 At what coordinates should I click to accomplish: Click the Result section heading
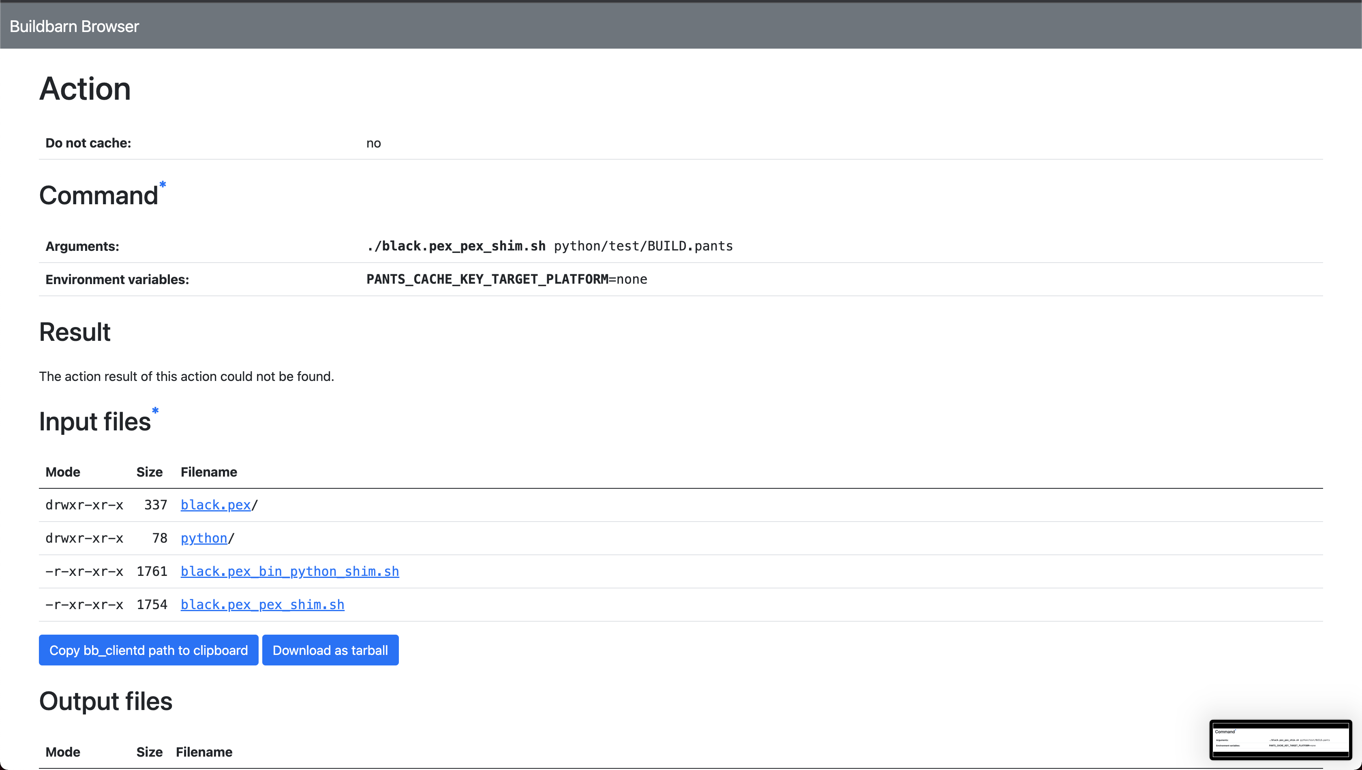pyautogui.click(x=75, y=332)
